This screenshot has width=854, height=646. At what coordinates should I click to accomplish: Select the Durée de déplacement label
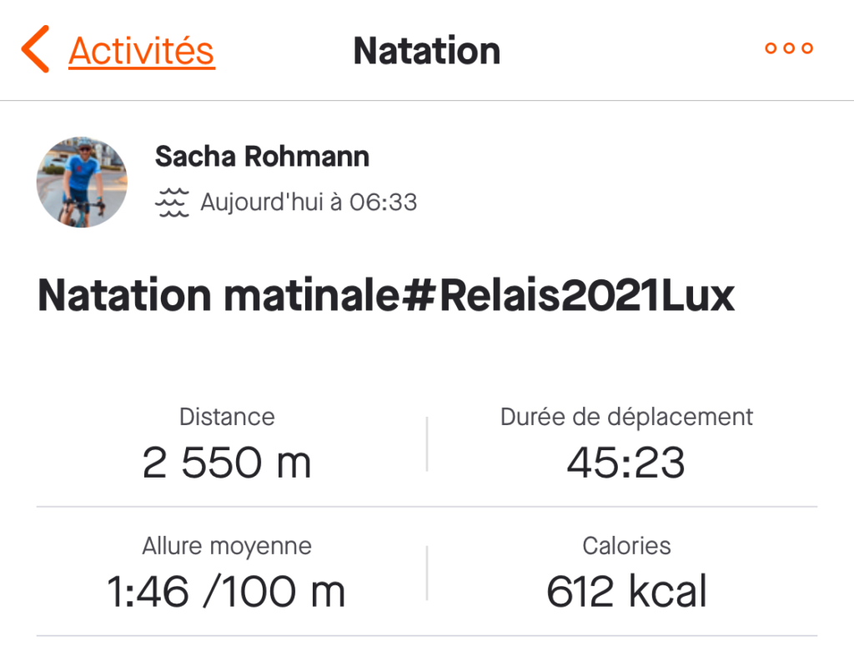click(x=626, y=418)
